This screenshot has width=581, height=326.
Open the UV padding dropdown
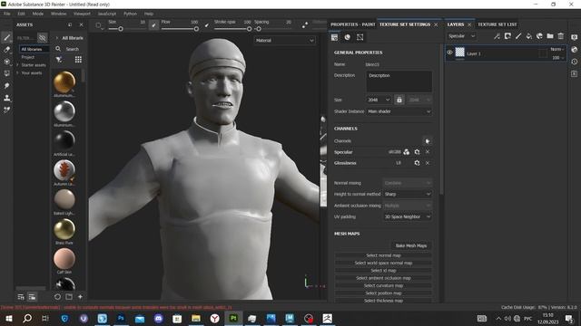pos(408,217)
